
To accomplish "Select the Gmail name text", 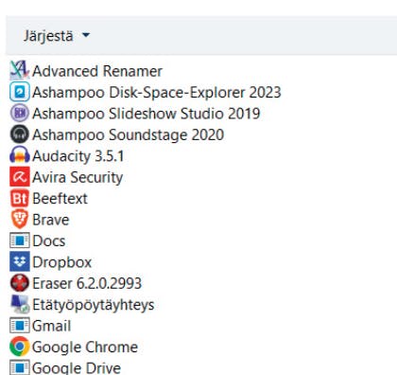I will (x=51, y=326).
